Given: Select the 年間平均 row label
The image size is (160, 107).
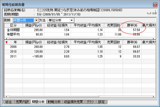Looking at the screenshot, I should [x=13, y=34].
